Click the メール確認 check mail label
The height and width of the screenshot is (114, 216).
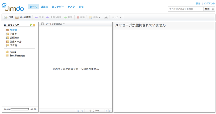click(x=25, y=17)
